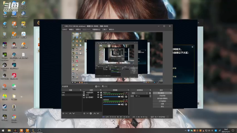This screenshot has width=237, height=133.
Task: Open Google Chrome desktop icon
Action: pos(14,119)
